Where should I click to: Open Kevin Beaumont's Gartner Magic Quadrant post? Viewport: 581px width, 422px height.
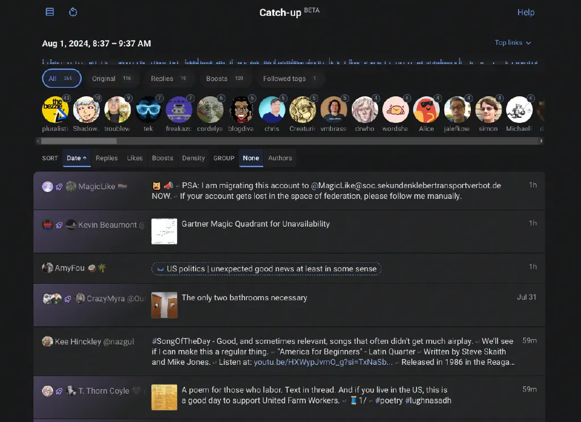(x=289, y=232)
